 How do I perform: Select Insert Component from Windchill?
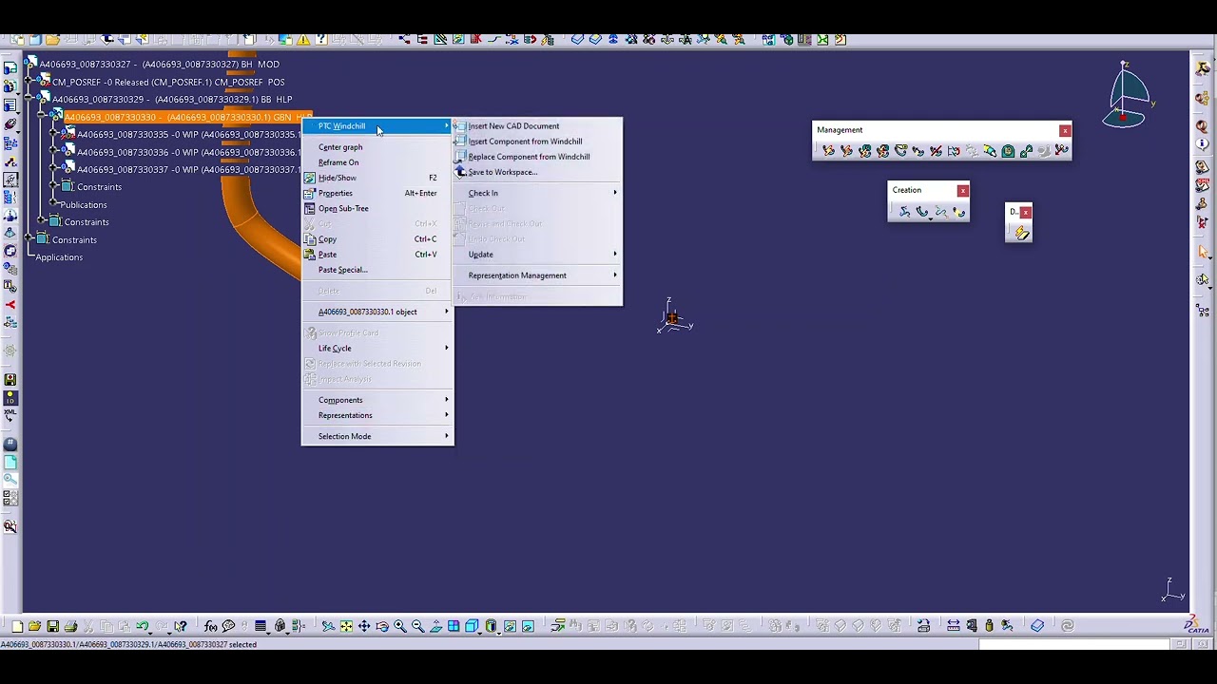537,142
